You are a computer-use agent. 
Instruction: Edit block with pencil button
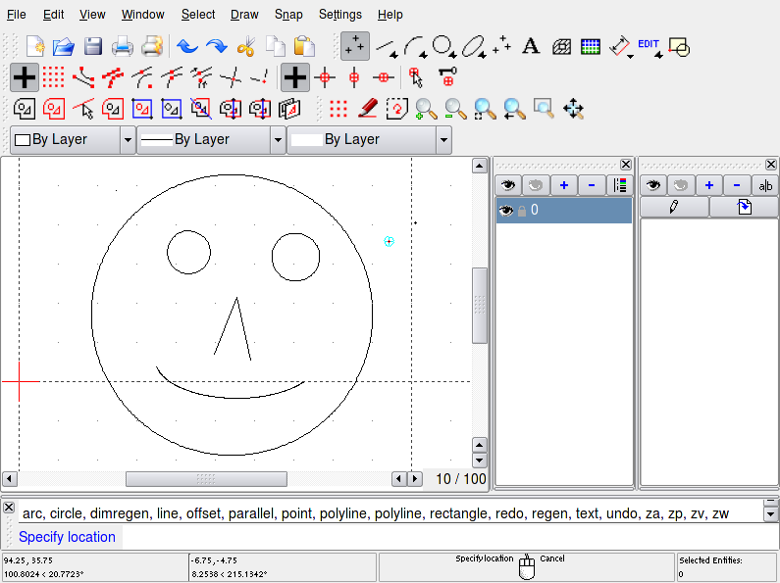(674, 207)
